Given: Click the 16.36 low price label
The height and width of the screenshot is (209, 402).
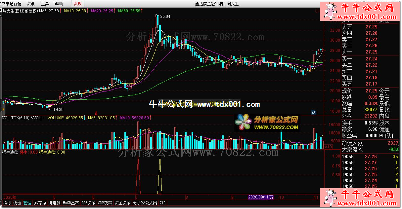Looking at the screenshot, I should coord(58,109).
